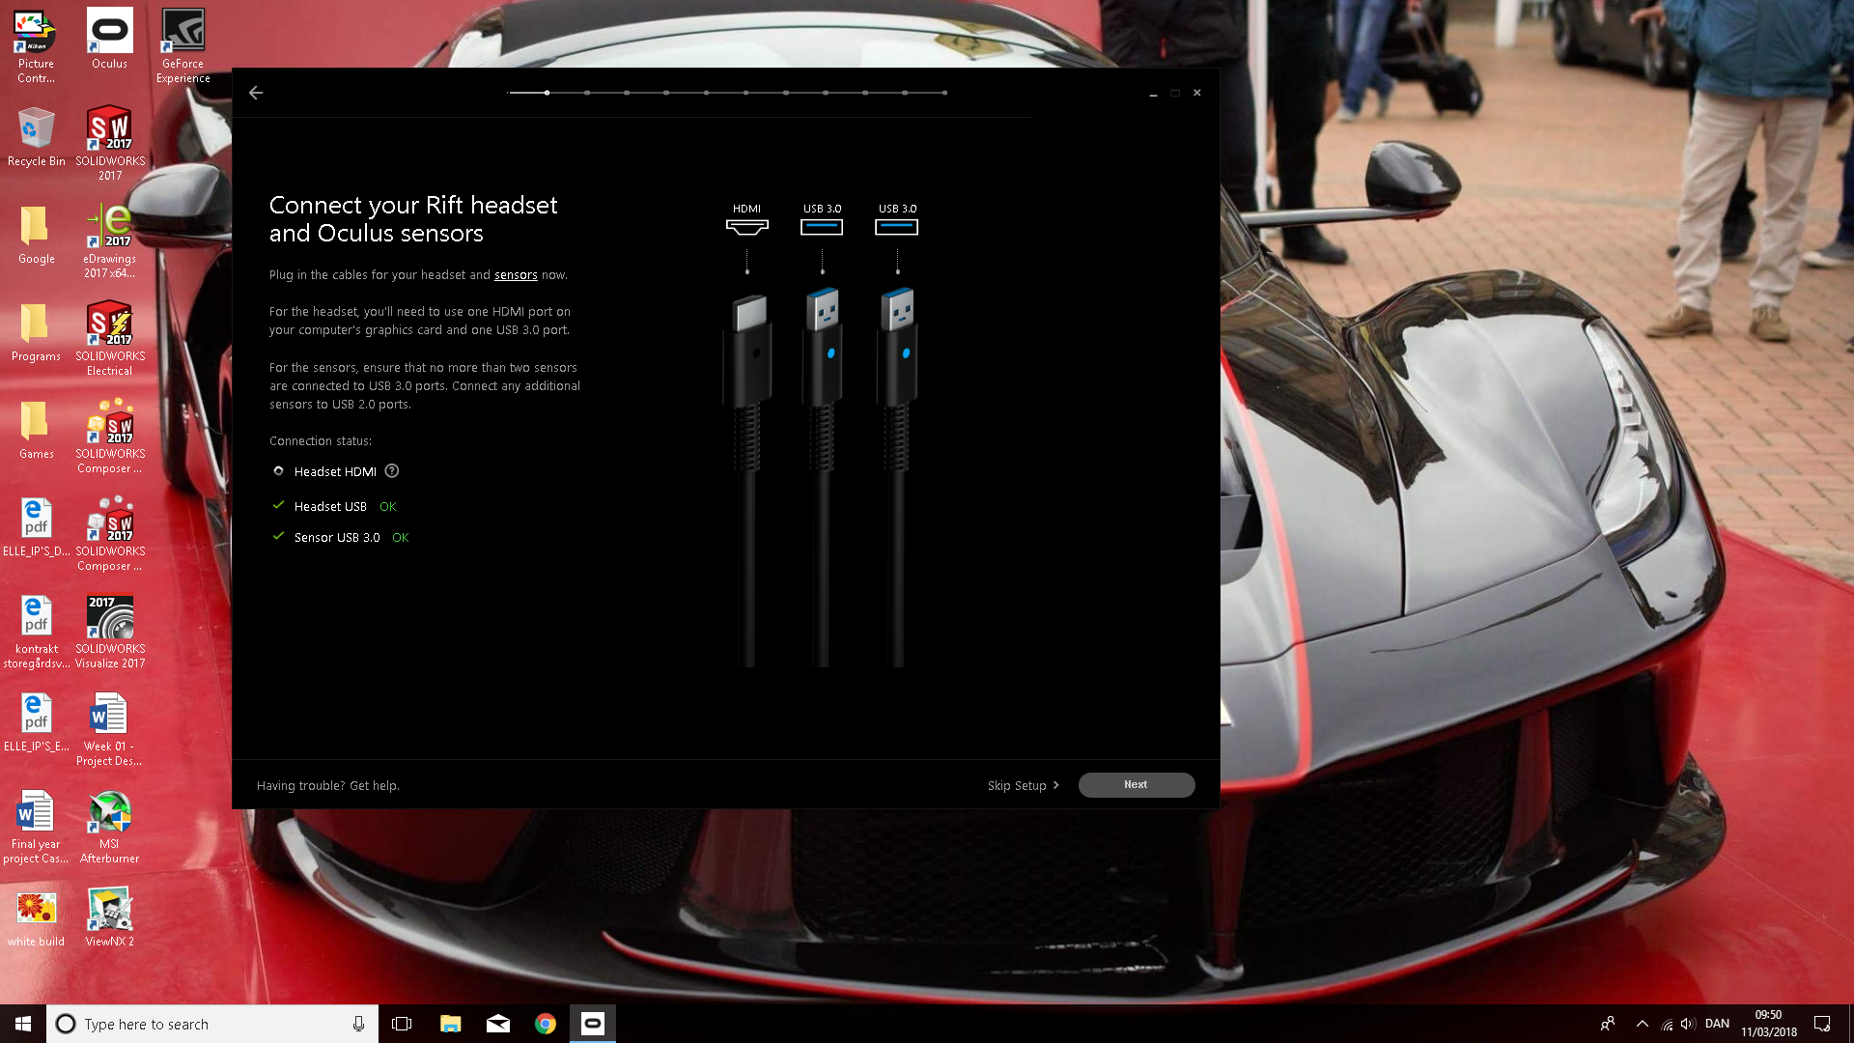Click the Skip Setup chevron arrow
This screenshot has height=1043, width=1854.
(x=1055, y=785)
